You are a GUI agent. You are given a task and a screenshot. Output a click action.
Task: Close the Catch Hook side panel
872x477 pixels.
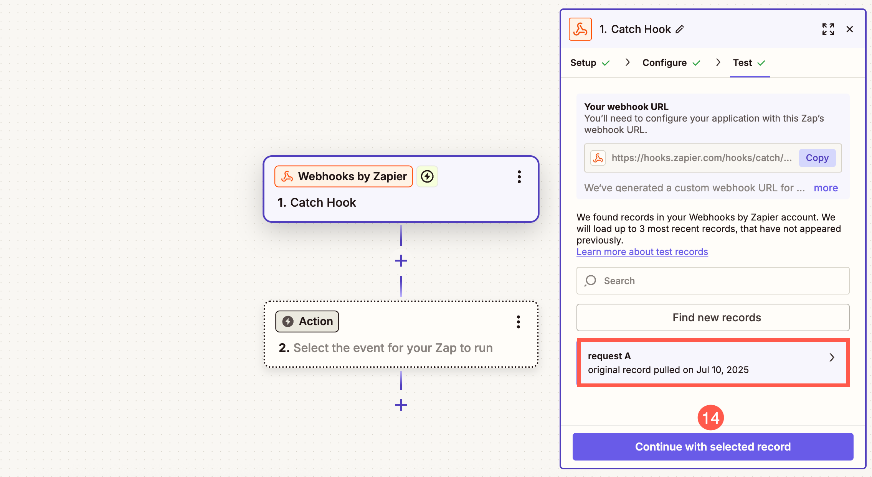pyautogui.click(x=850, y=29)
